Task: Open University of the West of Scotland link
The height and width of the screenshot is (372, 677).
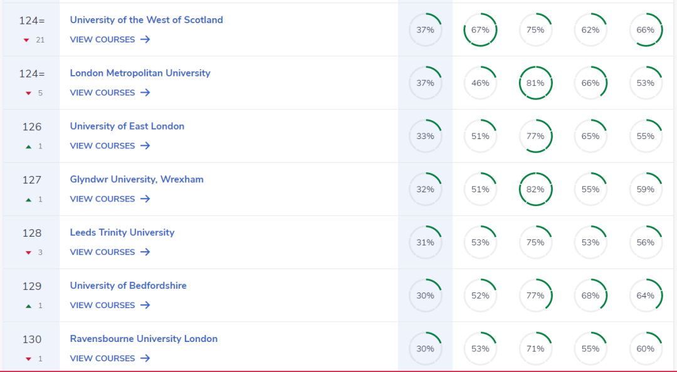Action: [x=146, y=20]
